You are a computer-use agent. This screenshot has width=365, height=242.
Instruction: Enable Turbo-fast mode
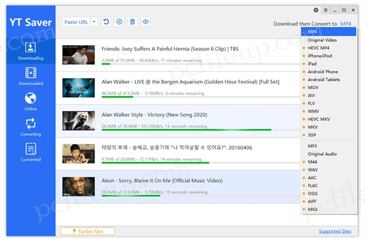click(87, 231)
